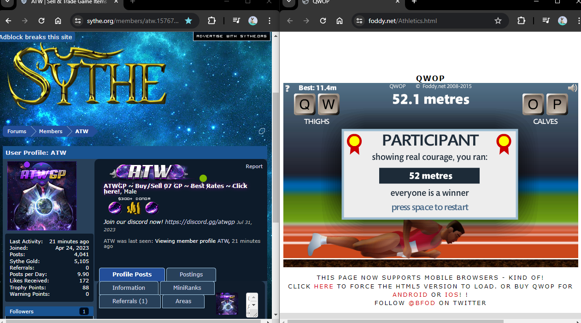
Task: Click the P calf key in QWOP
Action: pos(557,105)
